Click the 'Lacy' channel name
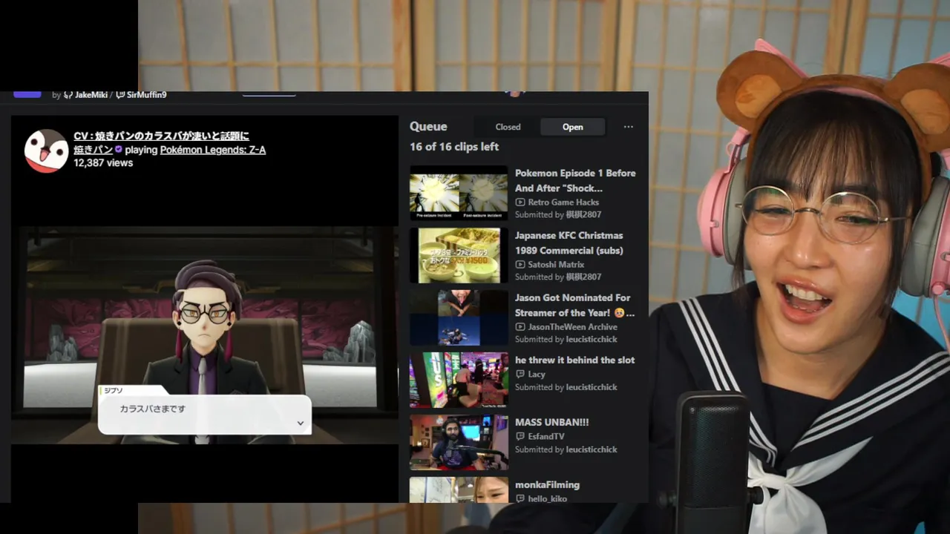This screenshot has width=950, height=534. (x=537, y=374)
